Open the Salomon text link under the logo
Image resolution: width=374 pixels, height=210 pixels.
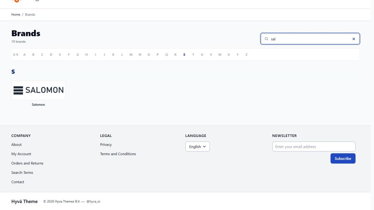point(38,105)
